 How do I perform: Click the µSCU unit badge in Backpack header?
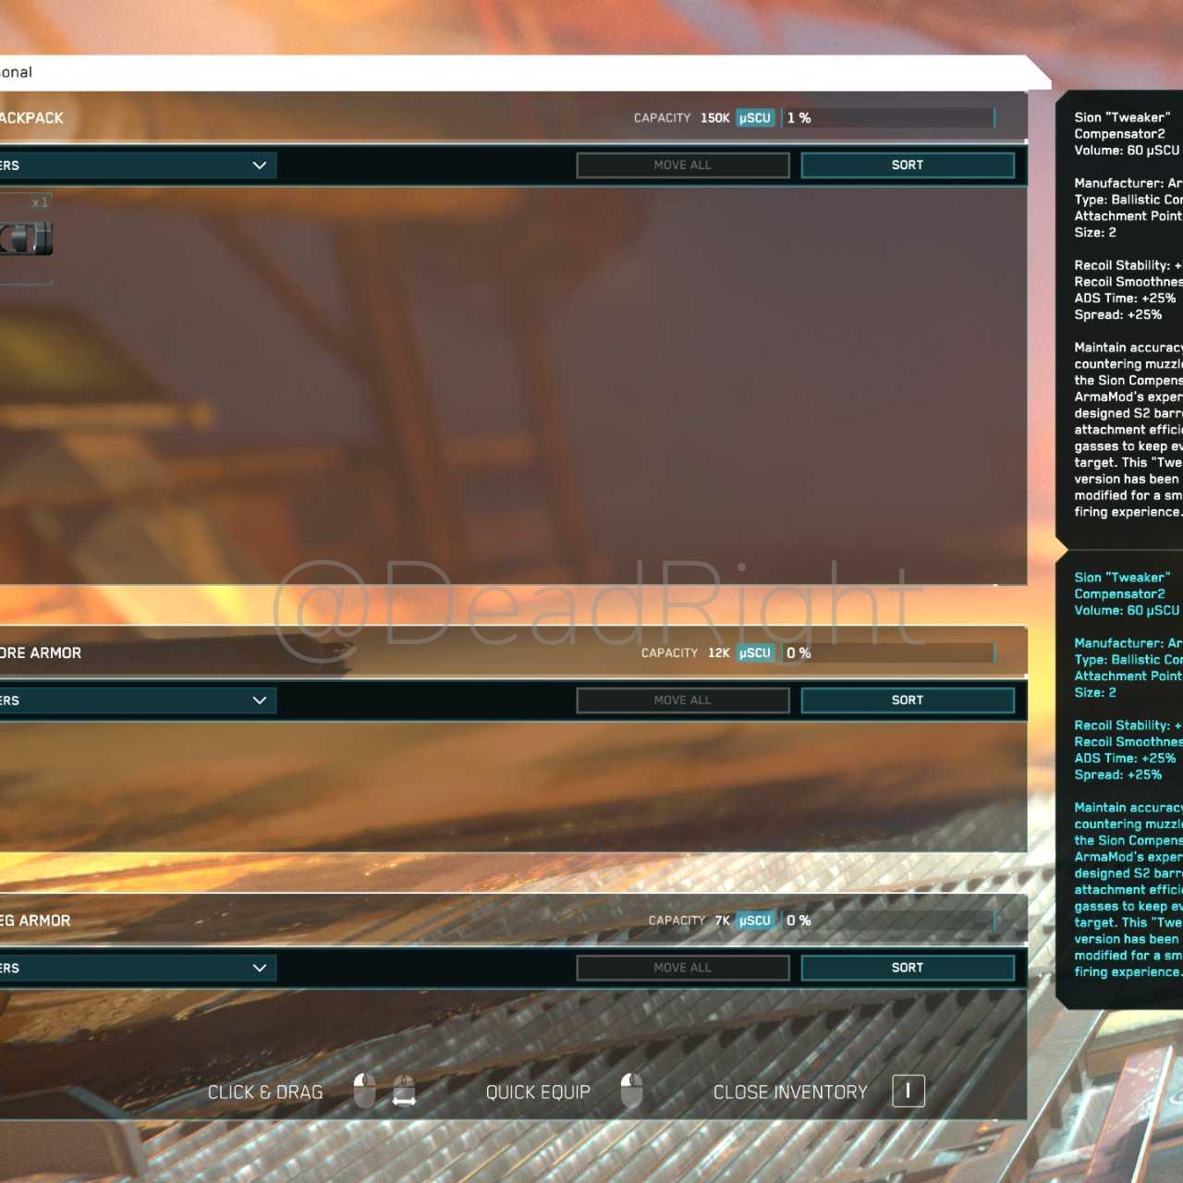pos(754,118)
